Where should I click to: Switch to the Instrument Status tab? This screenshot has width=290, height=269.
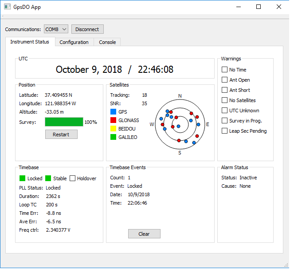coord(30,42)
